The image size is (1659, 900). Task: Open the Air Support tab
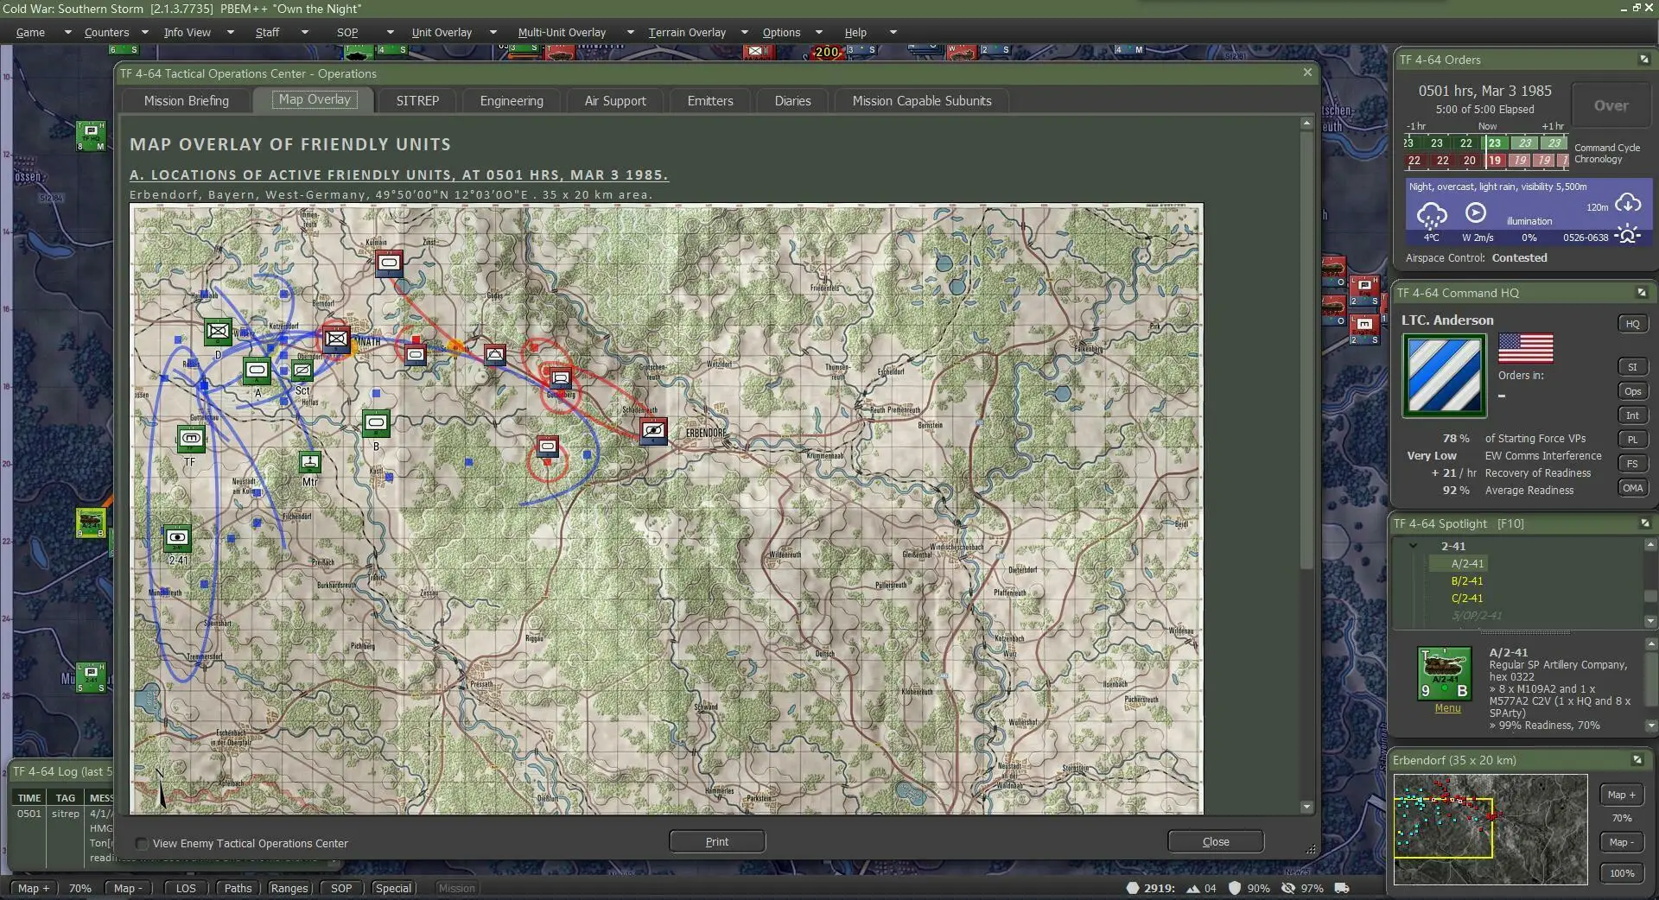[x=615, y=101]
